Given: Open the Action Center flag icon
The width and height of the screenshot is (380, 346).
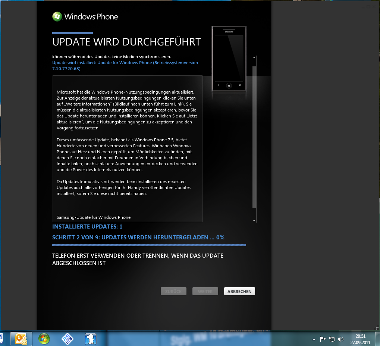Looking at the screenshot, I should point(323,339).
